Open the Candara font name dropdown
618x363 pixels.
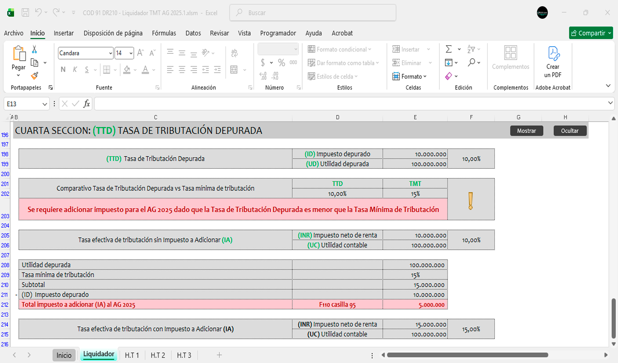[111, 53]
